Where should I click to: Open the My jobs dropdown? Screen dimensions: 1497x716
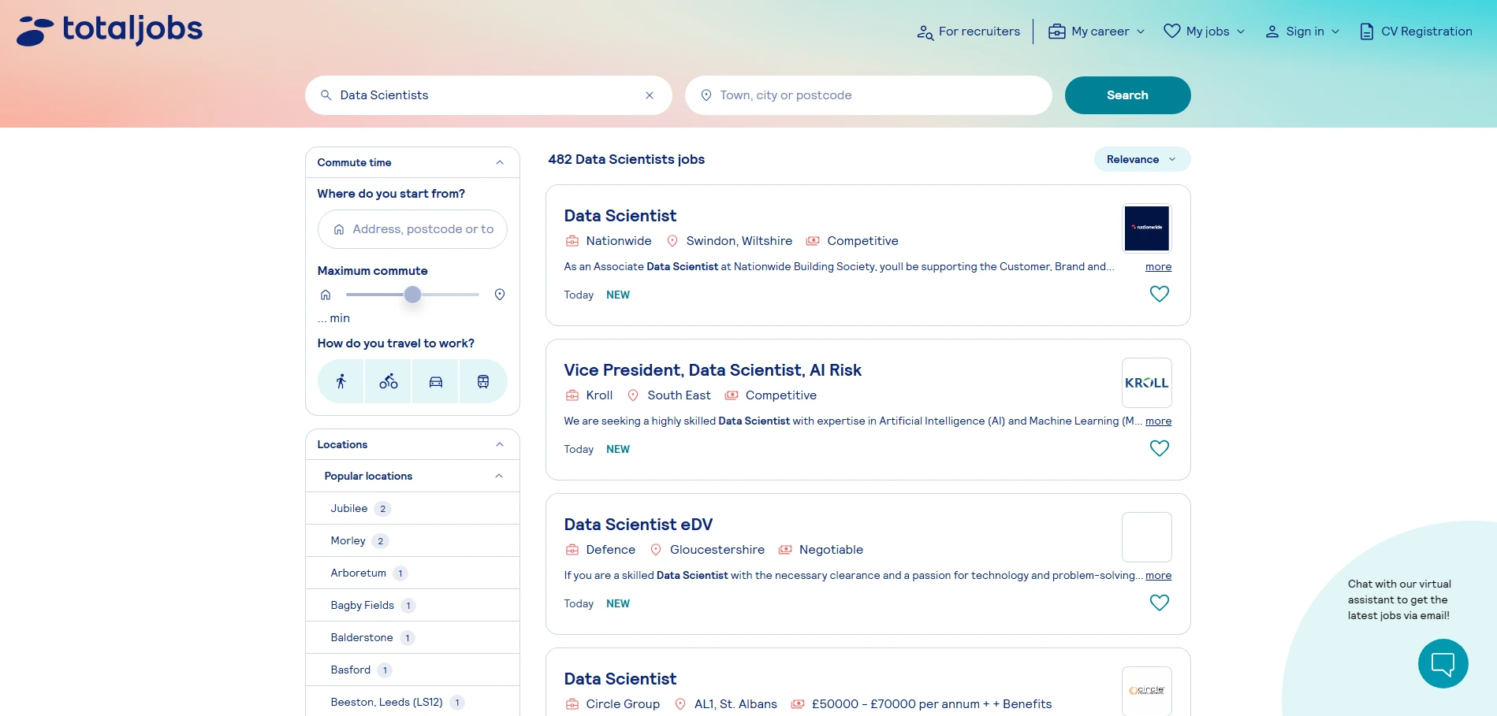click(x=1205, y=32)
